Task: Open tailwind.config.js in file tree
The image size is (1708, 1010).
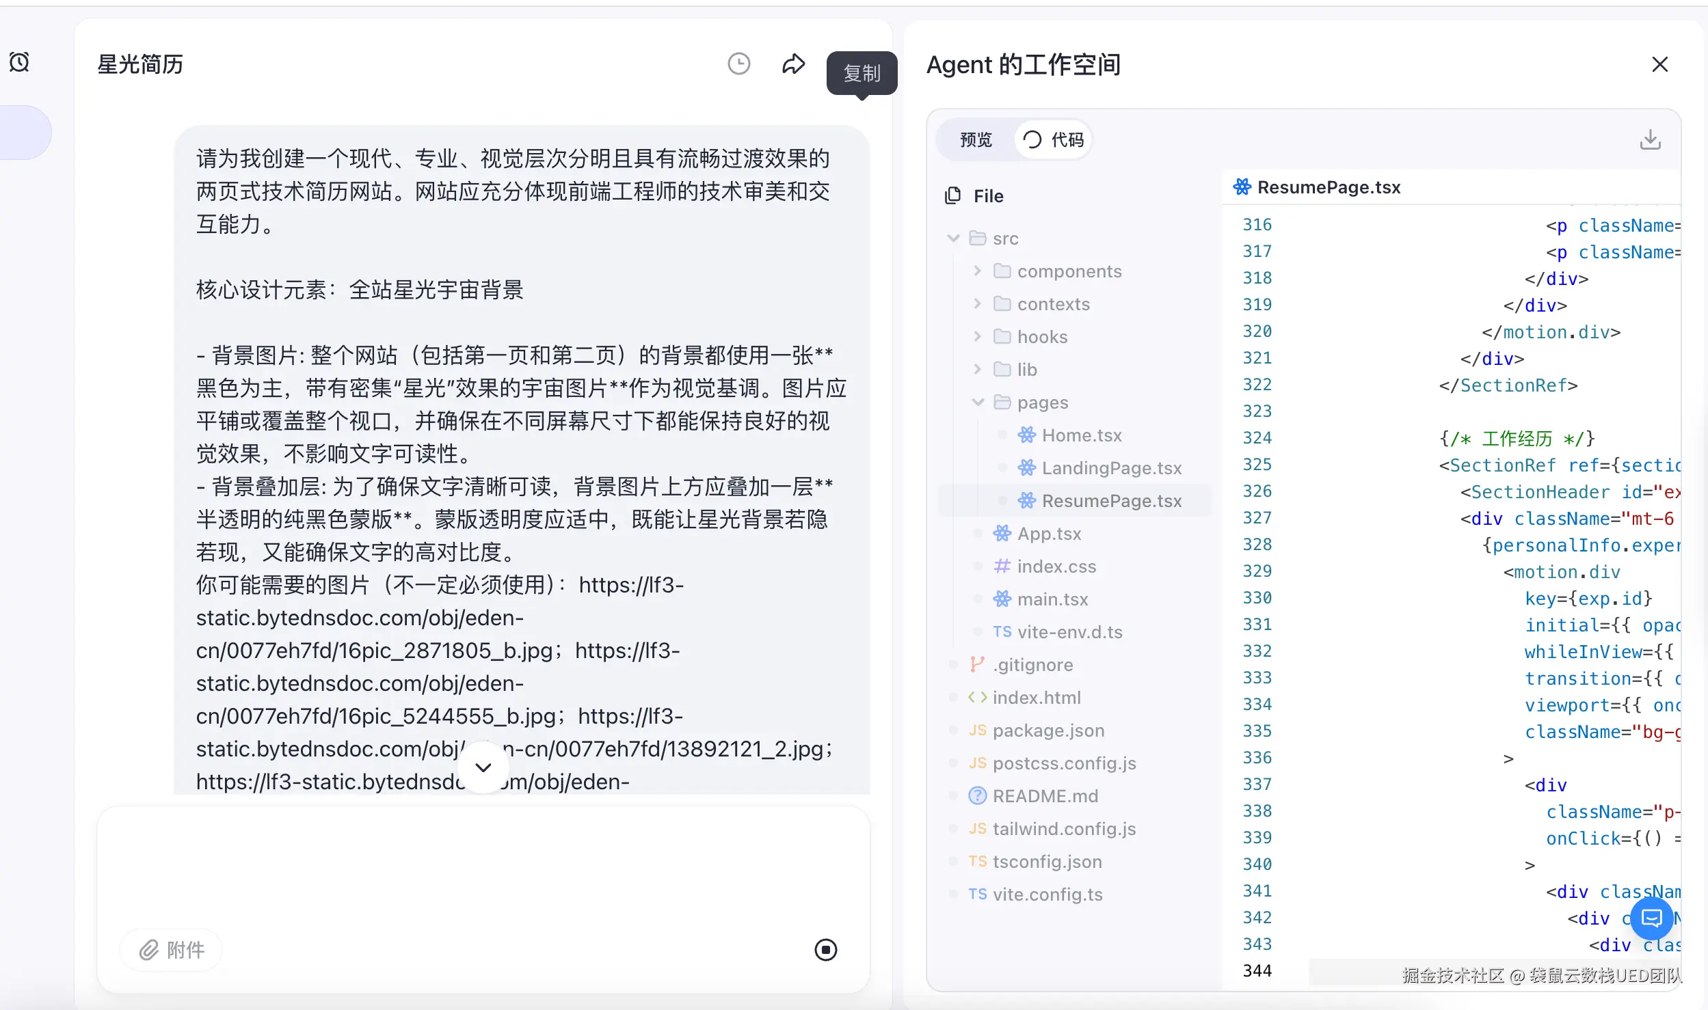Action: pyautogui.click(x=1063, y=829)
